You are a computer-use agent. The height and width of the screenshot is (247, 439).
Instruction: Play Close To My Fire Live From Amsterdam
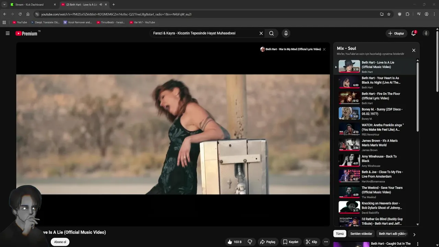tap(375, 176)
